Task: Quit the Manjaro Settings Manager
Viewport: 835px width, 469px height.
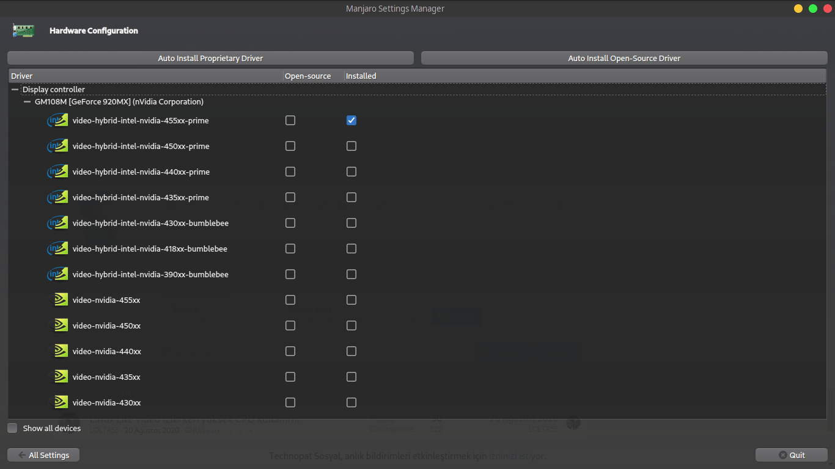Action: point(792,455)
